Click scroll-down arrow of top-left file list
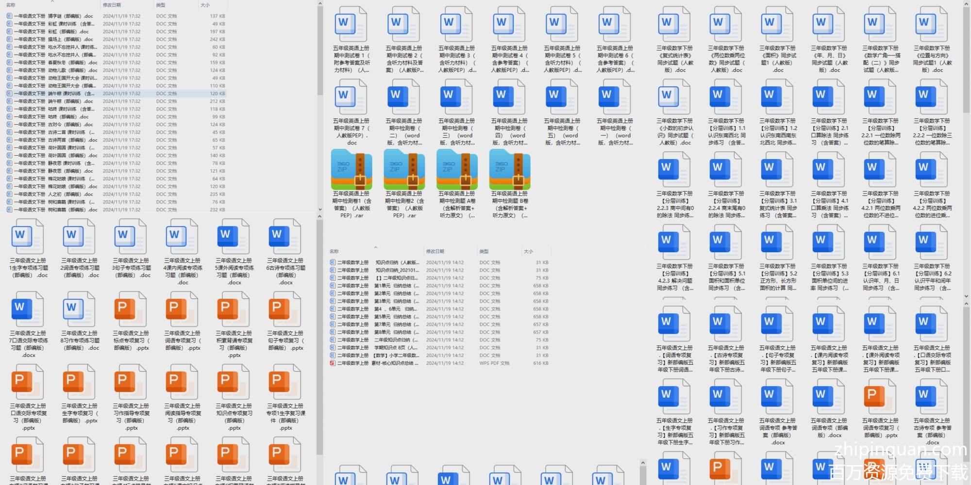The width and height of the screenshot is (971, 485). (320, 210)
